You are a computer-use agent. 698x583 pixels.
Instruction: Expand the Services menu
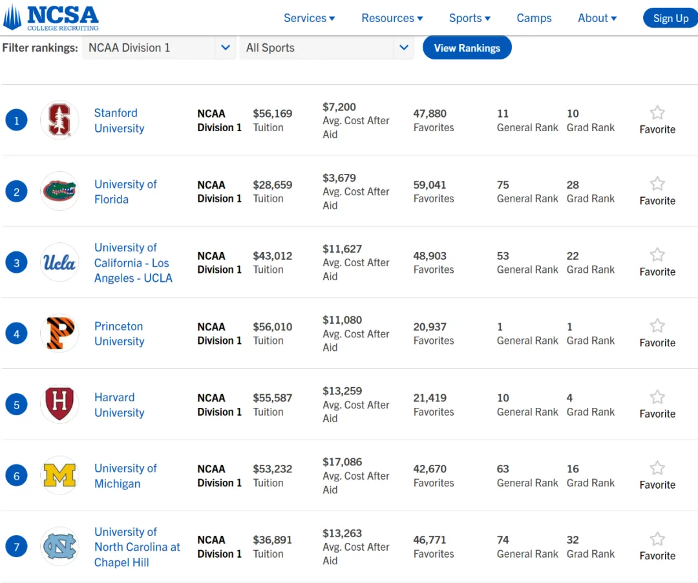tap(309, 18)
